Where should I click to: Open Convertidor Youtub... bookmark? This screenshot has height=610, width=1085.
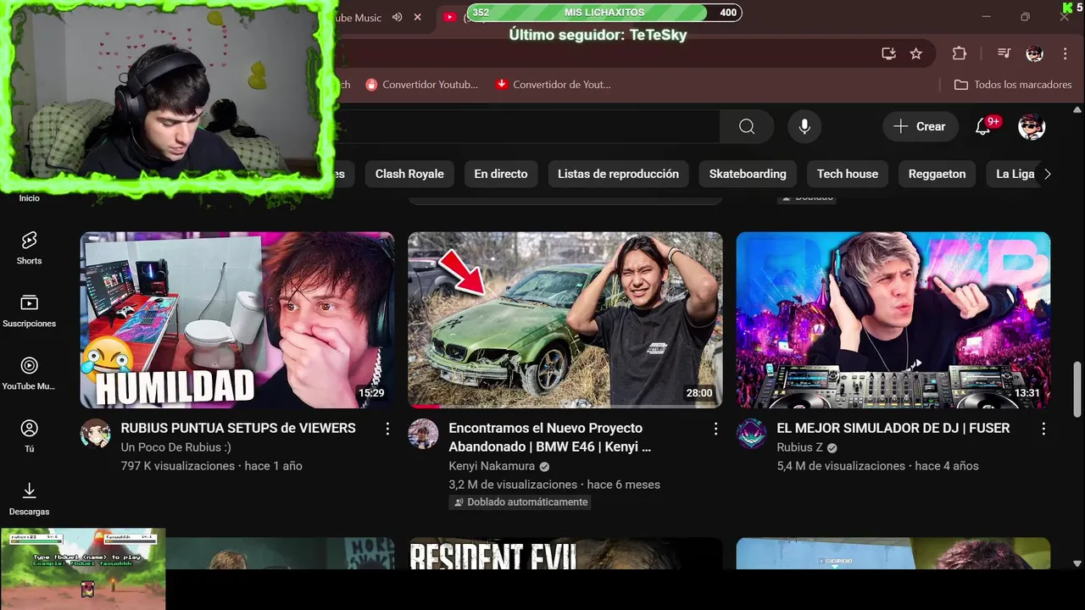[421, 85]
